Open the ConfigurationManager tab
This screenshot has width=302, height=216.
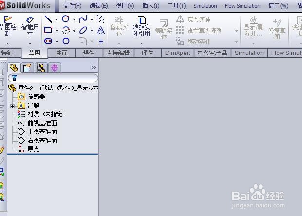[41, 68]
